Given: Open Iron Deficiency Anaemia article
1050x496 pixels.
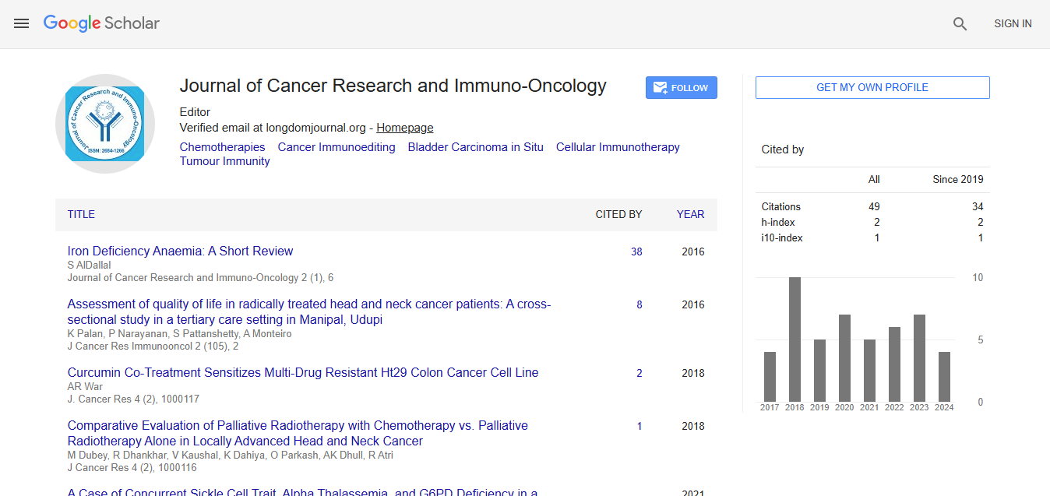Looking at the screenshot, I should click(180, 252).
